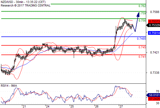Click the 0.7588 price axis value
The height and width of the screenshot is (108, 160).
(155, 12)
